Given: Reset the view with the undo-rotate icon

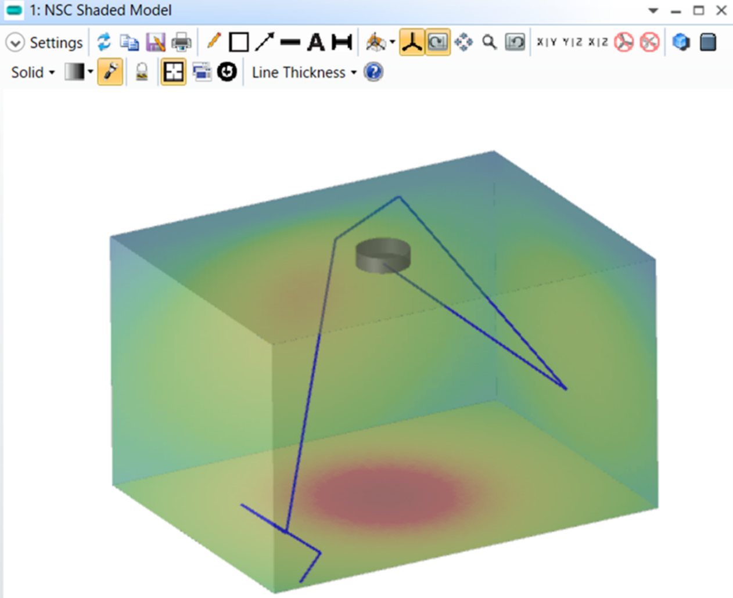Looking at the screenshot, I should tap(515, 42).
